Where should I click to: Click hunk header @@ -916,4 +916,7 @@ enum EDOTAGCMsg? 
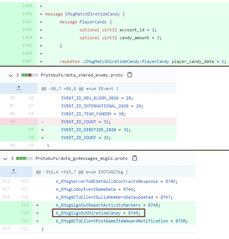pyautogui.click(x=82, y=172)
